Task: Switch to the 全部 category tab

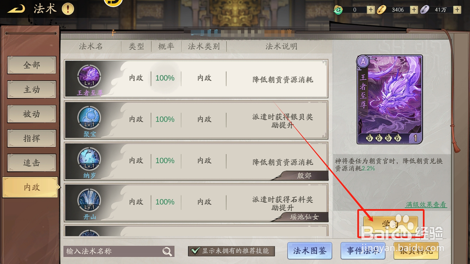Action: coord(32,65)
